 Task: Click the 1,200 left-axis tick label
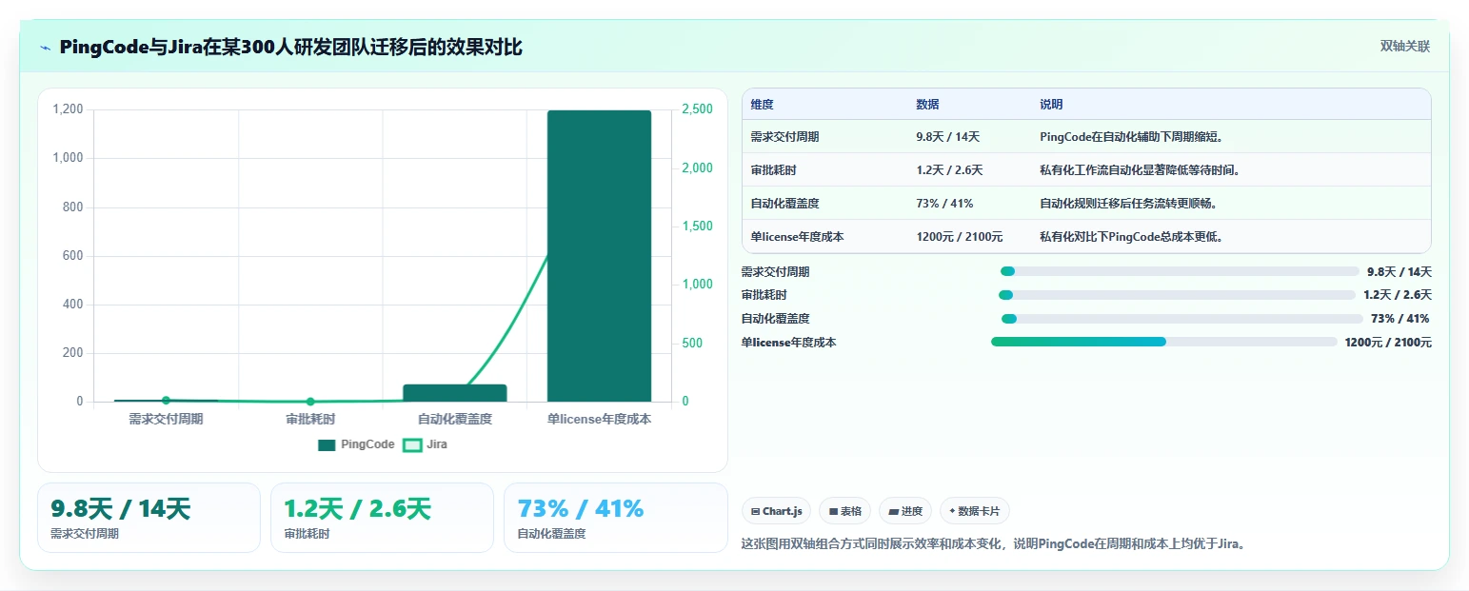68,109
